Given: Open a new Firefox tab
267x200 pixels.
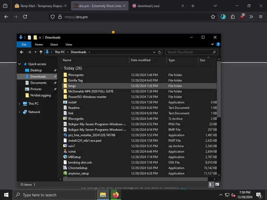Looking at the screenshot, I should pyautogui.click(x=193, y=6).
